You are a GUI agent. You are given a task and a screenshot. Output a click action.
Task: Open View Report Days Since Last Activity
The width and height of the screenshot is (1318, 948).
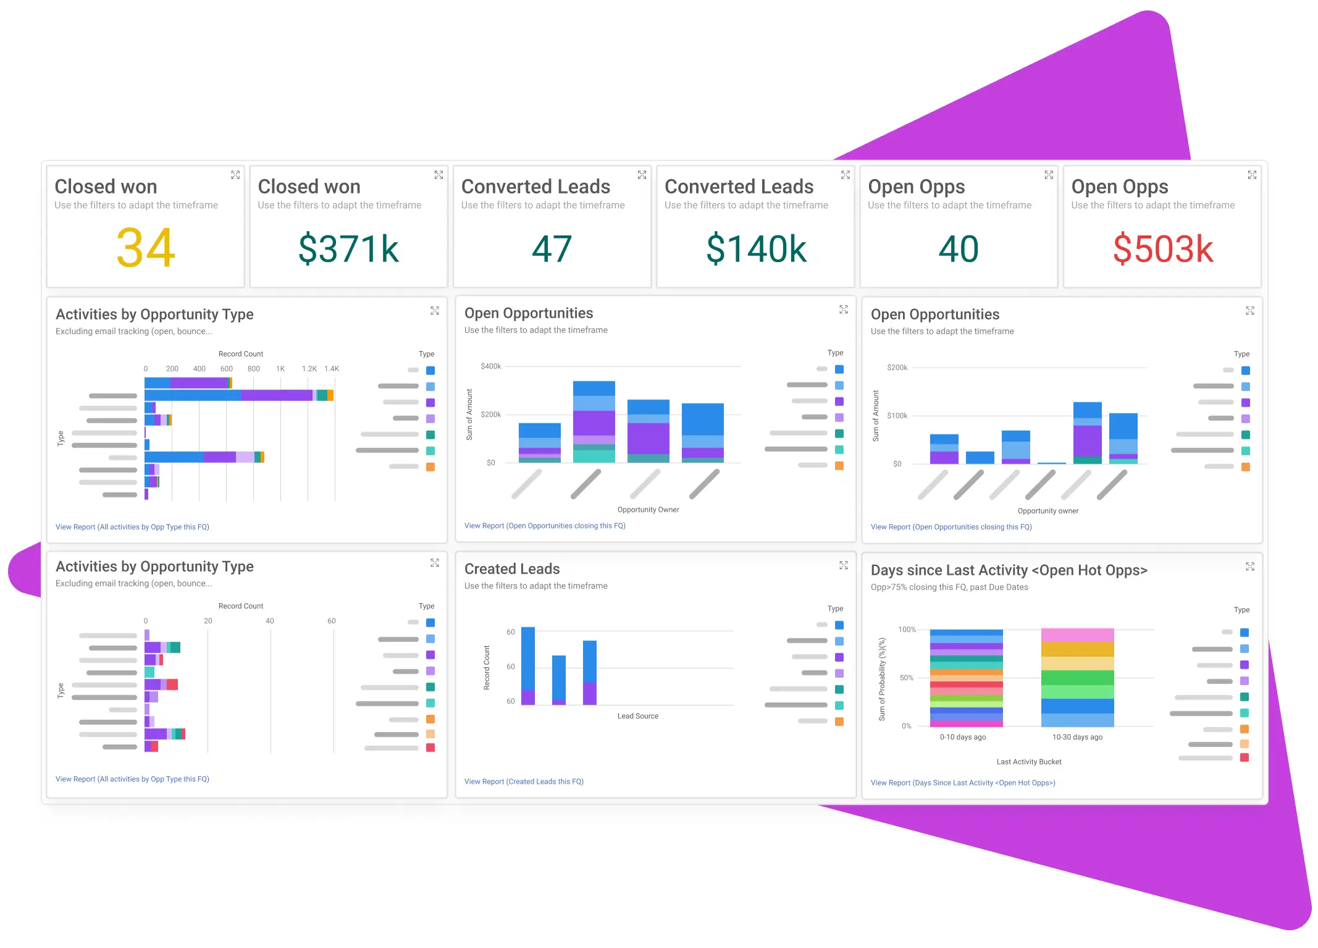coord(962,783)
